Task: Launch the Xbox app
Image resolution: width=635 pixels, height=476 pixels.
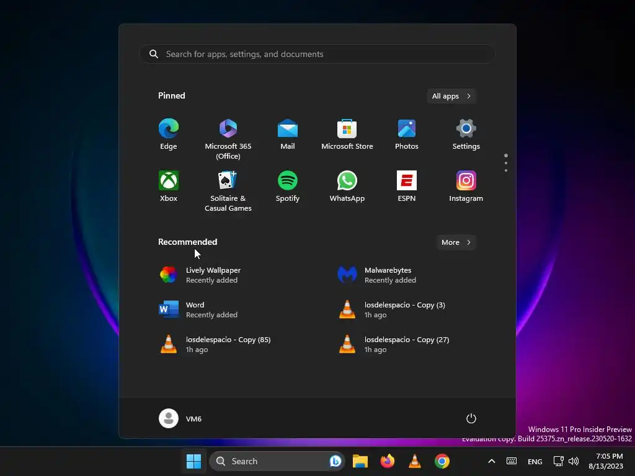Action: click(169, 187)
